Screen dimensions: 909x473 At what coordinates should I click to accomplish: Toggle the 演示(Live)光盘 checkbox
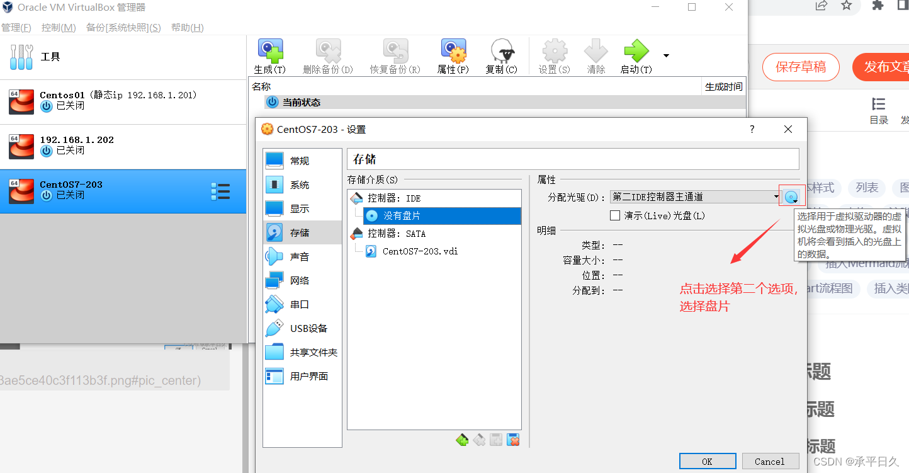click(616, 215)
